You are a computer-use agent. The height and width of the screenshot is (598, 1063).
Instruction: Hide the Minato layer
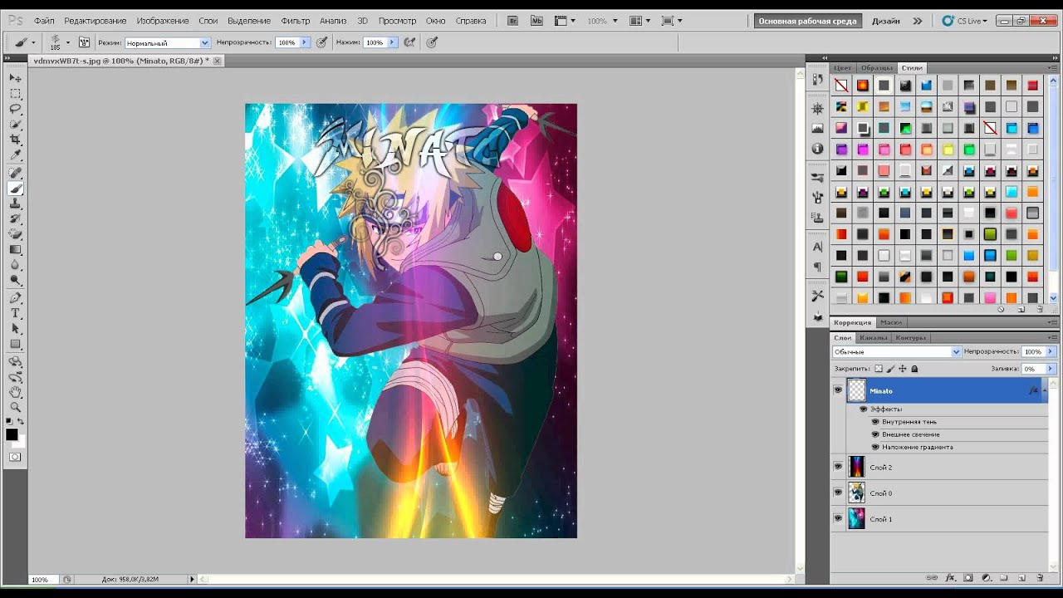[838, 390]
